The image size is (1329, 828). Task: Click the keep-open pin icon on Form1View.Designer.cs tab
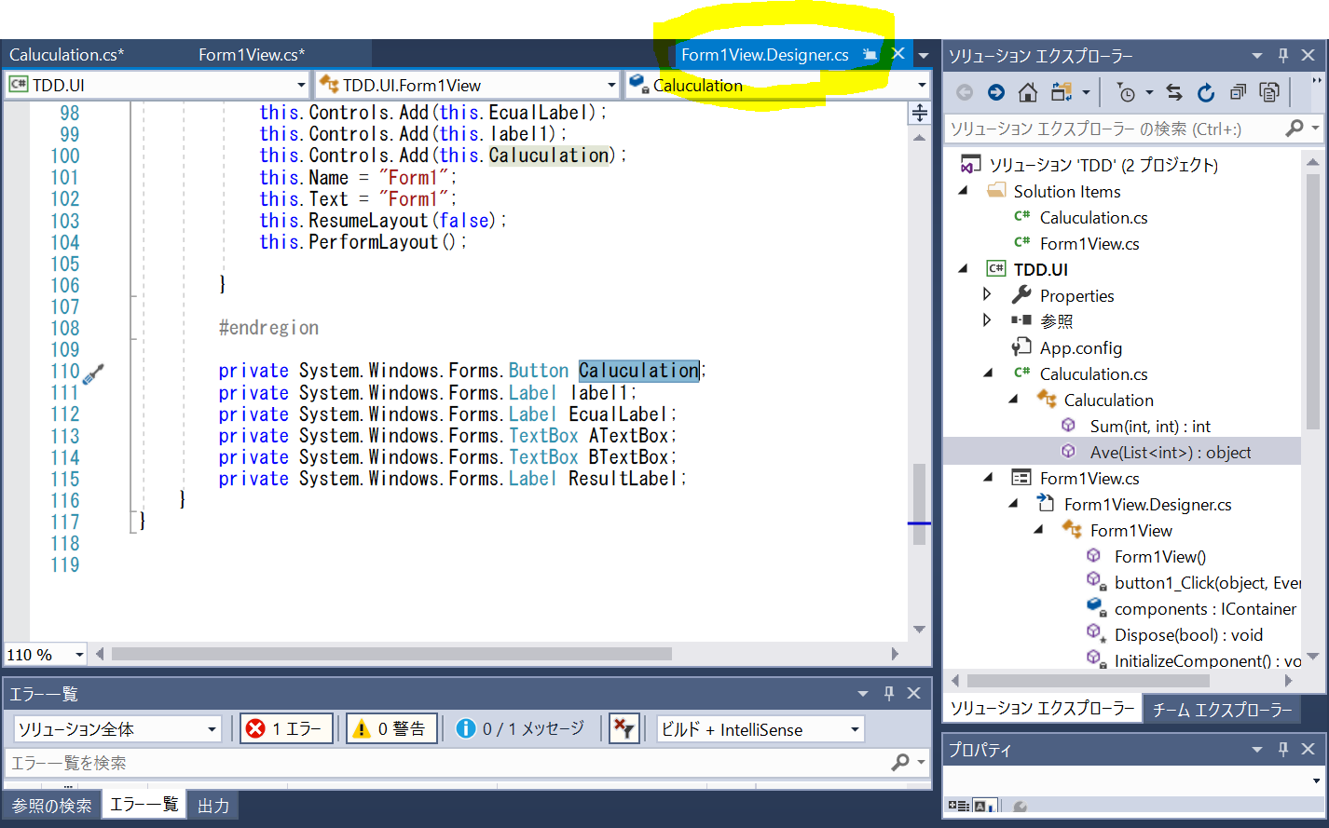point(870,54)
